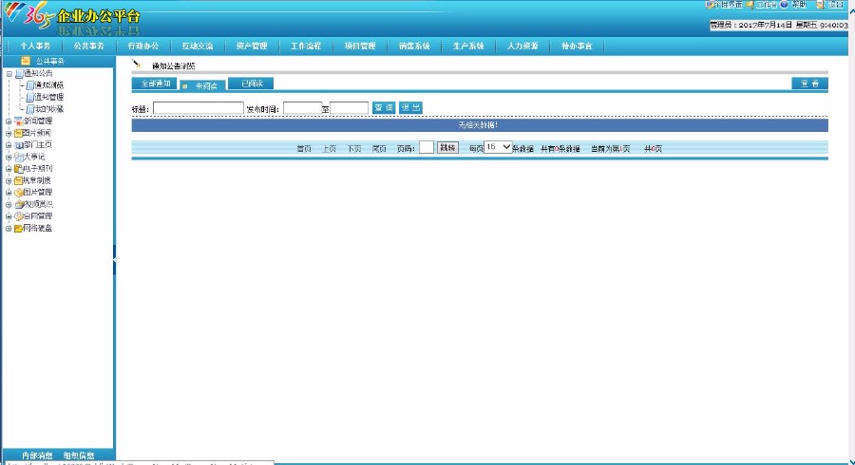The height and width of the screenshot is (465, 855).
Task: Expand the 图片新闻 tree node
Action: [9, 134]
